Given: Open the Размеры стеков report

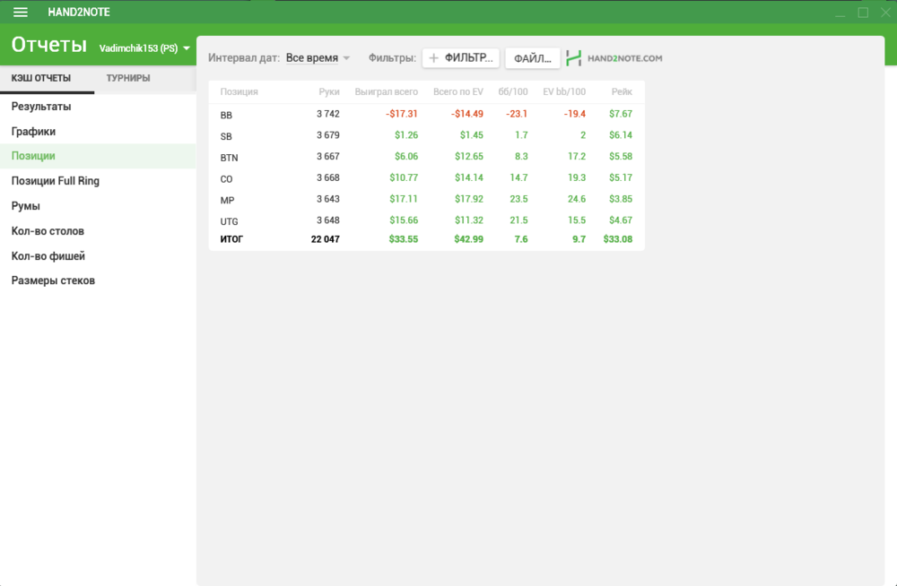Looking at the screenshot, I should (53, 280).
